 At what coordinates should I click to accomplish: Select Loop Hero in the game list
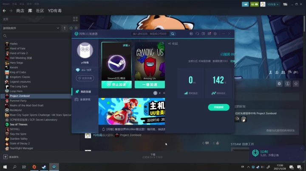[x=16, y=91]
